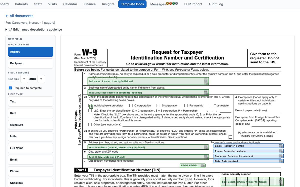
Task: Expand Edit name / description / audience
Action: tap(34, 29)
